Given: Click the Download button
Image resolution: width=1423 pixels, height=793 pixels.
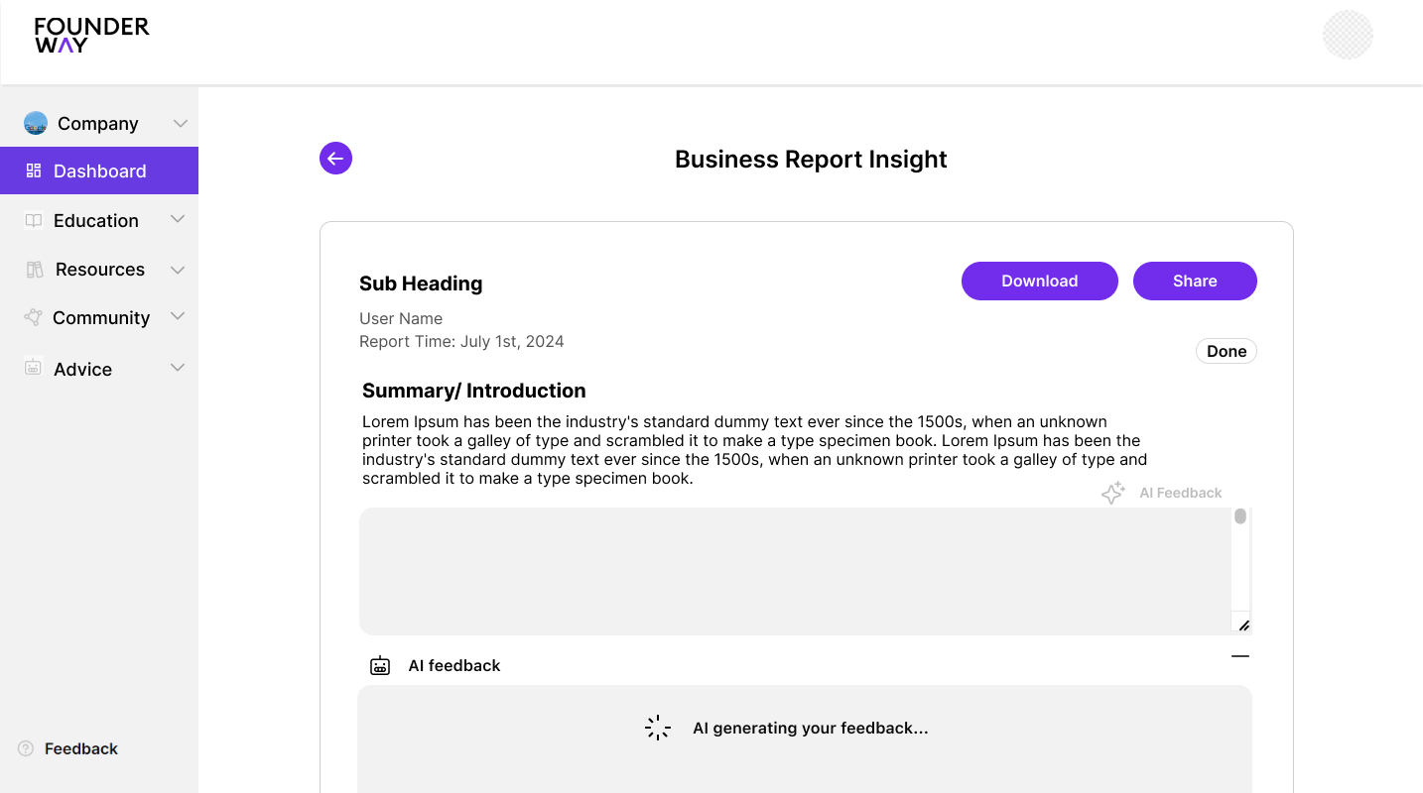Looking at the screenshot, I should (x=1040, y=281).
